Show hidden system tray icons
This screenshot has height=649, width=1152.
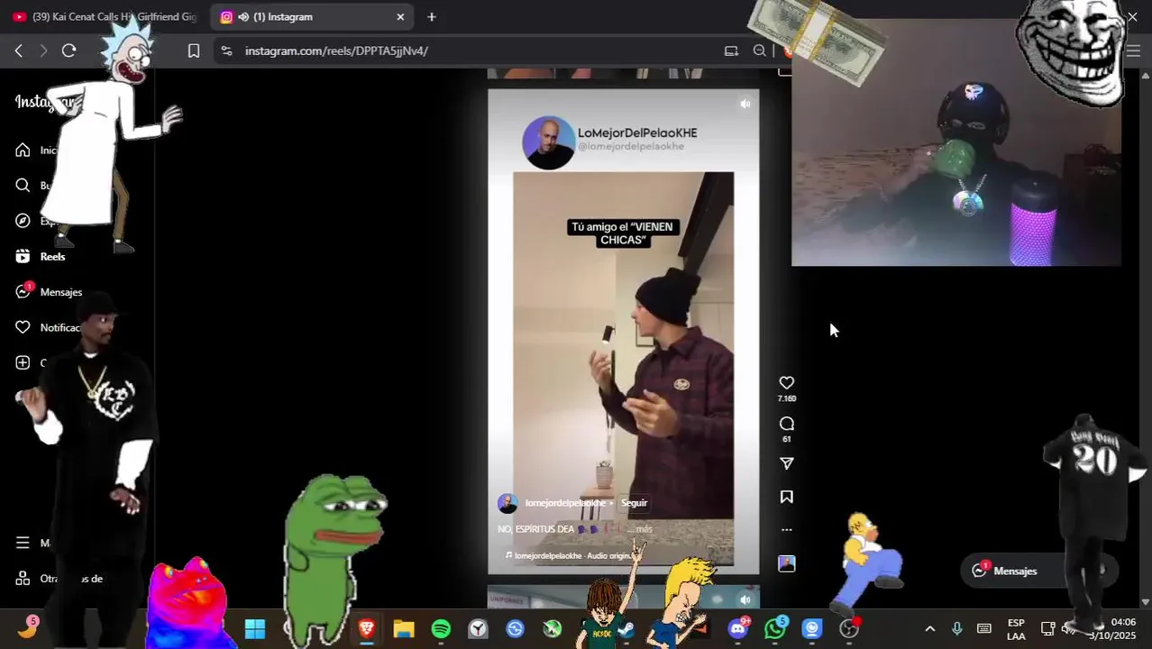[x=930, y=628]
